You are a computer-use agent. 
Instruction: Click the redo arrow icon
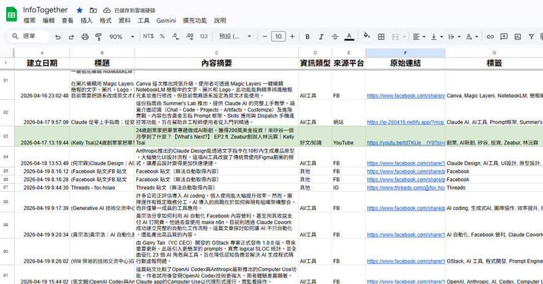[x=72, y=36]
